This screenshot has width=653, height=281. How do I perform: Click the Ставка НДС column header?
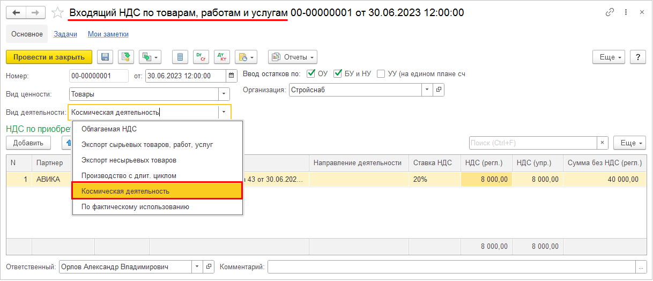point(434,163)
